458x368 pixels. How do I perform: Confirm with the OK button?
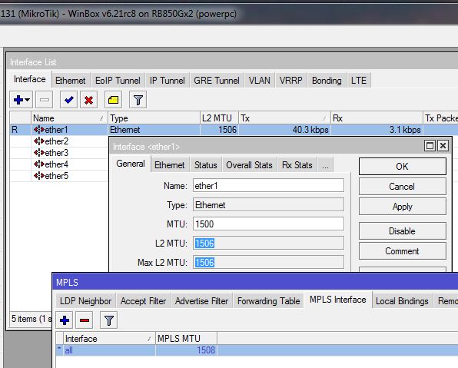pyautogui.click(x=402, y=167)
